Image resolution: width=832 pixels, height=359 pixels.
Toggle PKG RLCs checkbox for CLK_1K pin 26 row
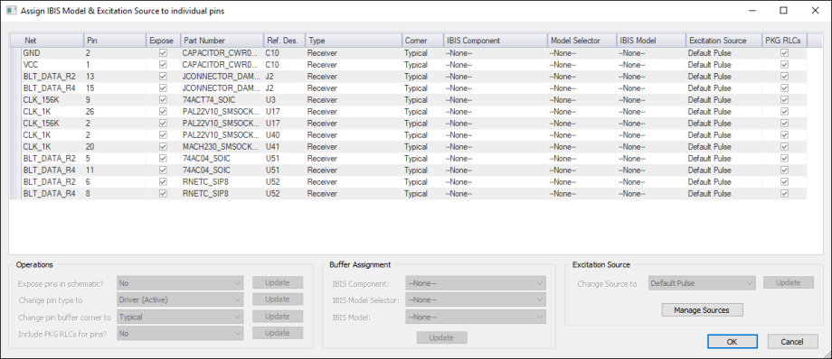784,112
